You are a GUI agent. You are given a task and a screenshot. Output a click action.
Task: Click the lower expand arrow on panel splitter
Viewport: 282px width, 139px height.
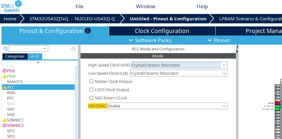[237, 52]
